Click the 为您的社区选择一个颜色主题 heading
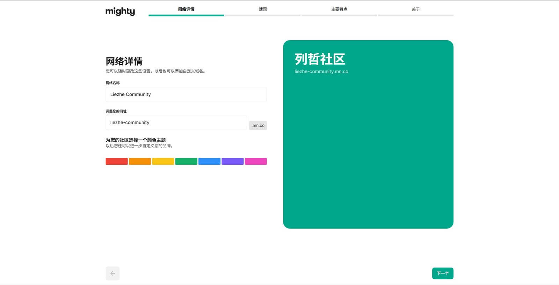559x285 pixels. [136, 140]
